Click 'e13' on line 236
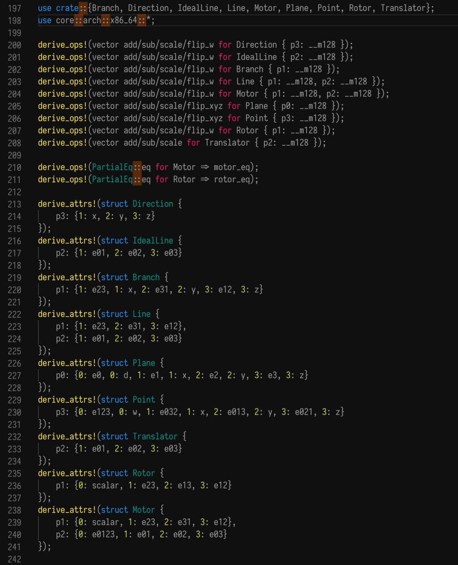The width and height of the screenshot is (458, 565). tap(180, 486)
